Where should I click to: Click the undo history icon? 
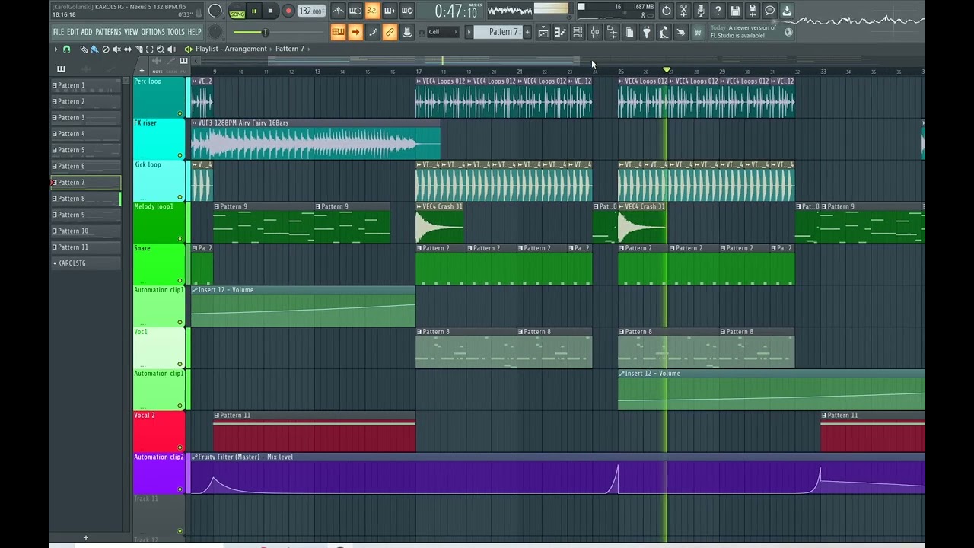click(667, 11)
